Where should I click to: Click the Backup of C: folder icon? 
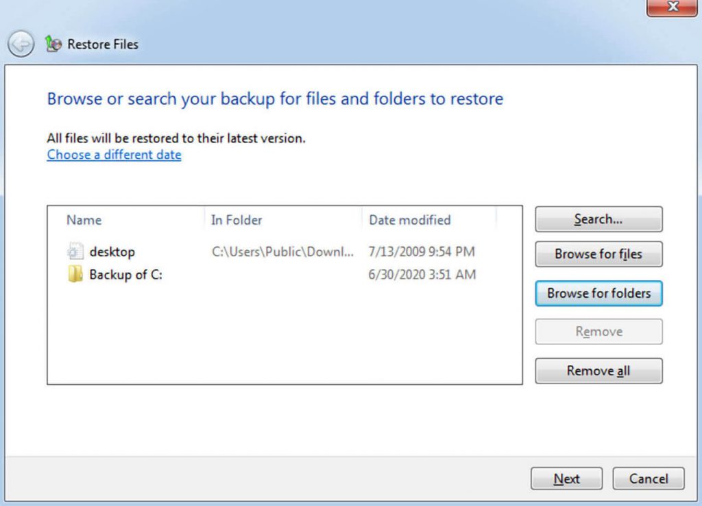75,275
